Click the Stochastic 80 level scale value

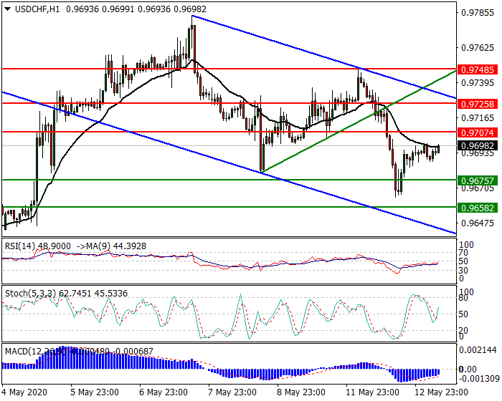463,298
